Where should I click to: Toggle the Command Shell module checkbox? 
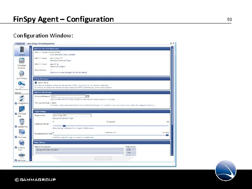16,114
